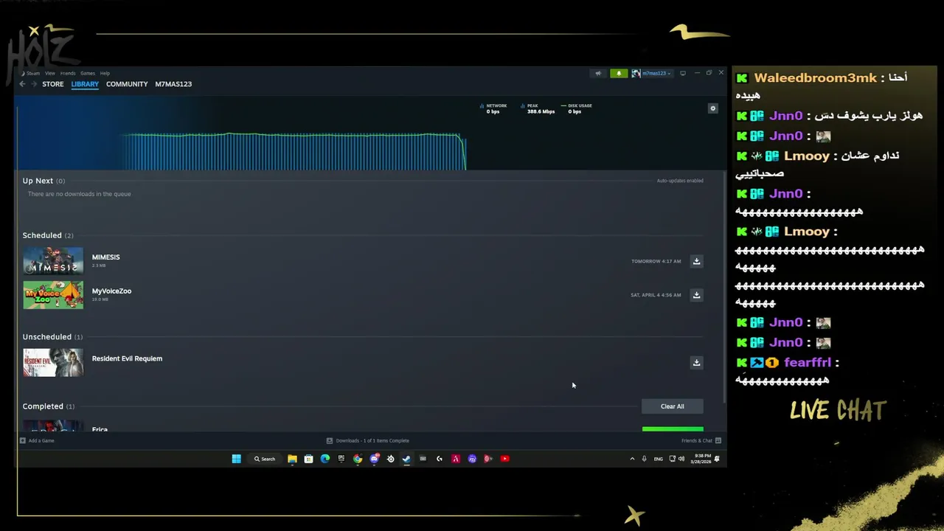Go back with the Steam back arrow

[x=22, y=84]
